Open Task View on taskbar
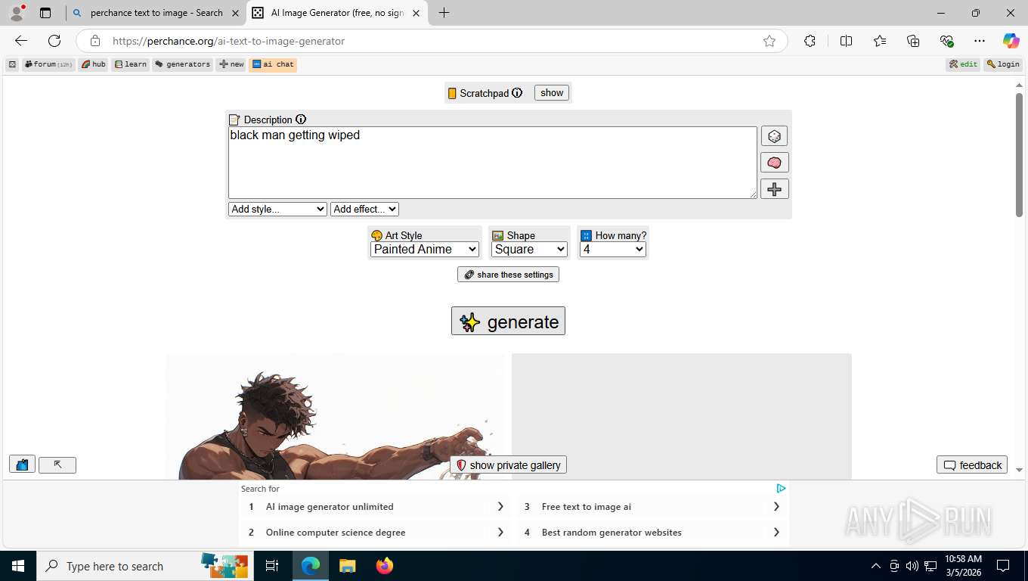The image size is (1028, 581). [272, 566]
